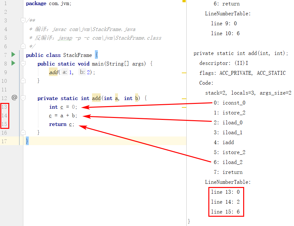Image resolution: width=294 pixels, height=226 pixels.
Task: Click run icon beside class StackFrame
Action: point(13,55)
